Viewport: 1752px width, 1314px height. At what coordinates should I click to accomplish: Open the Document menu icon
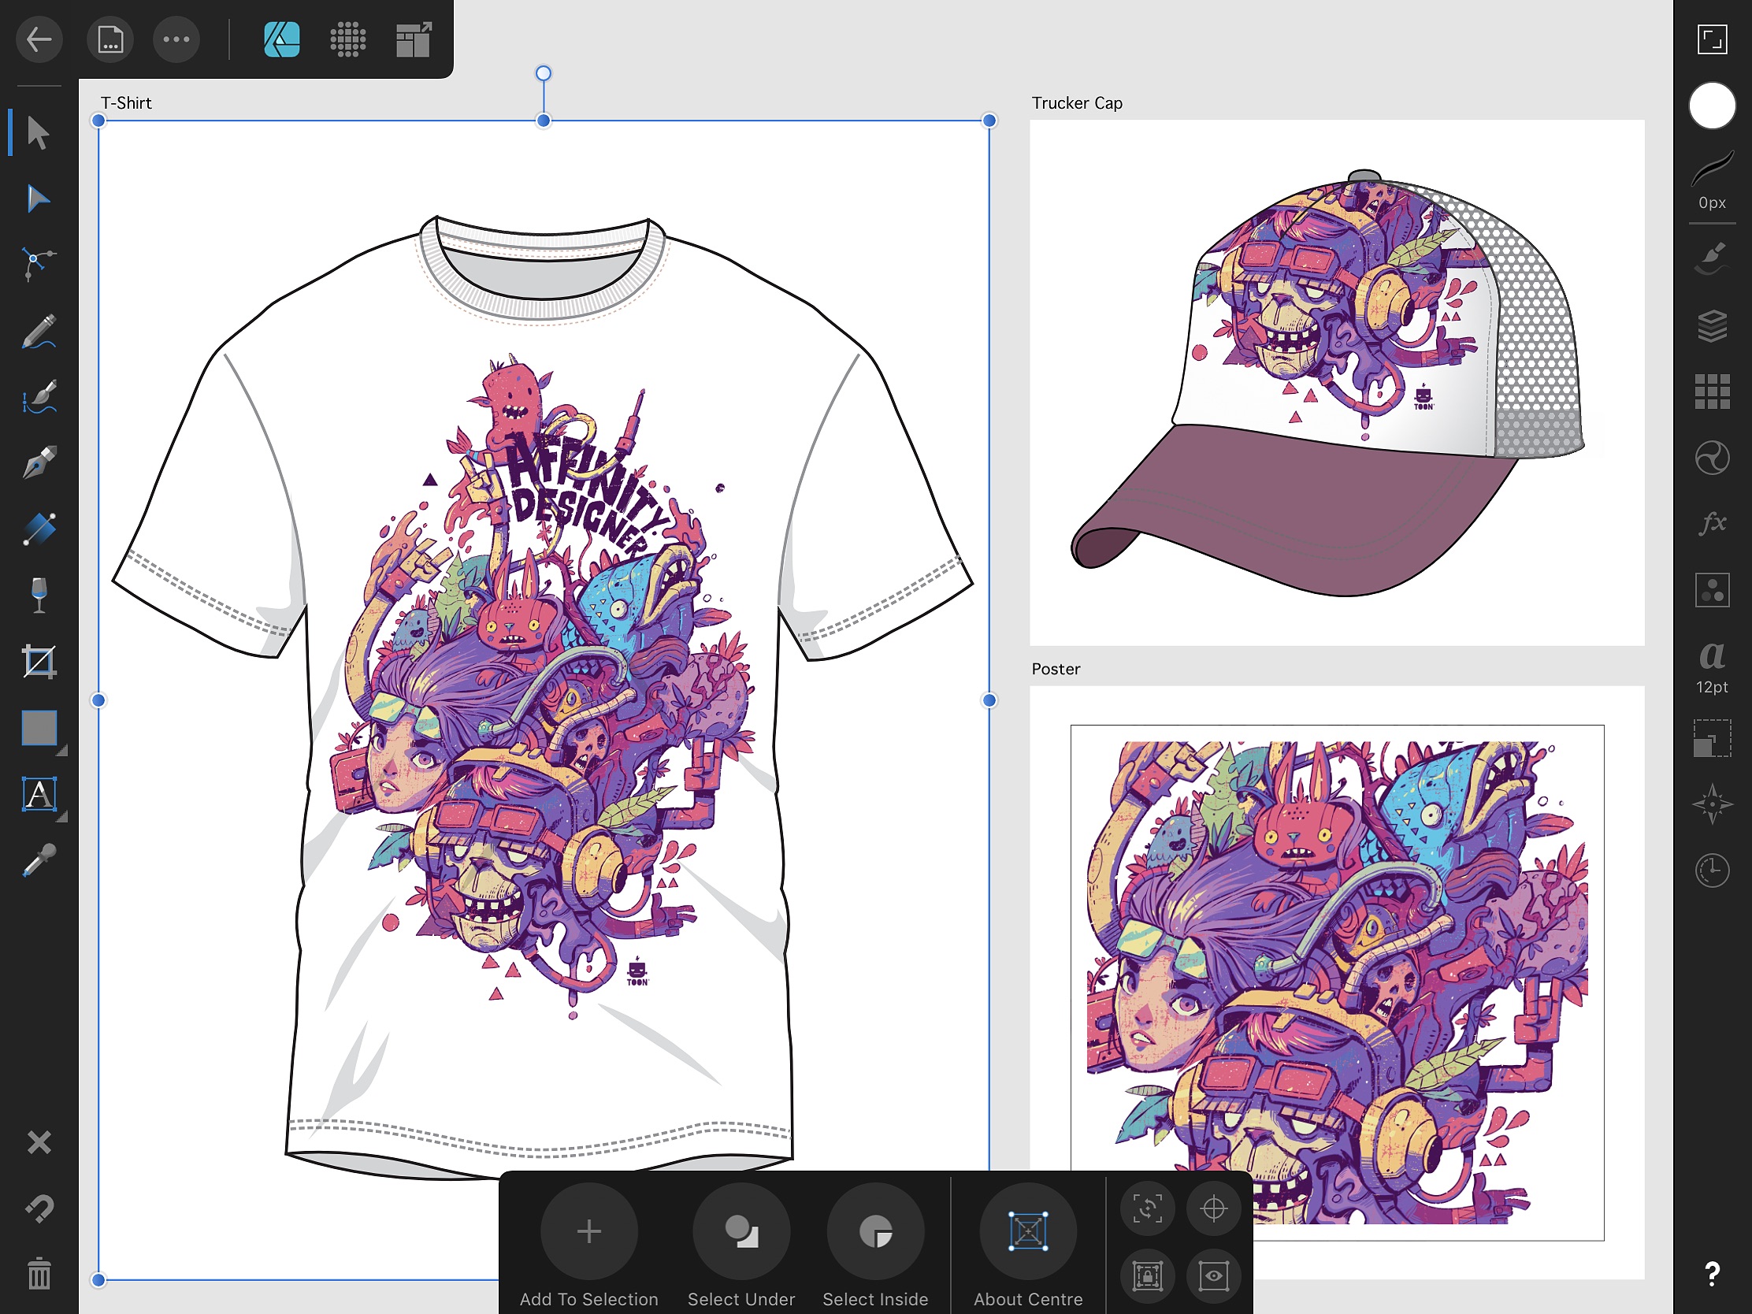[110, 39]
